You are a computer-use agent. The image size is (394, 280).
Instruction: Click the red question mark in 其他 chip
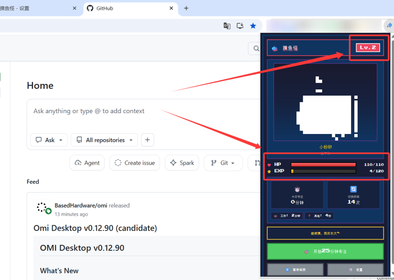pos(309,216)
